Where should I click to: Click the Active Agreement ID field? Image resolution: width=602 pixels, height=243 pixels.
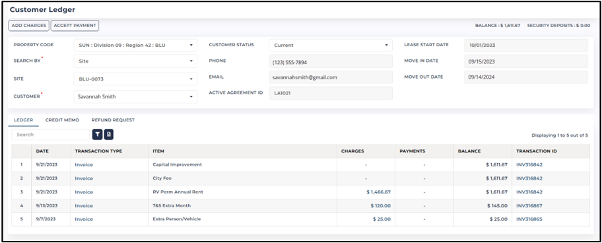tap(331, 93)
